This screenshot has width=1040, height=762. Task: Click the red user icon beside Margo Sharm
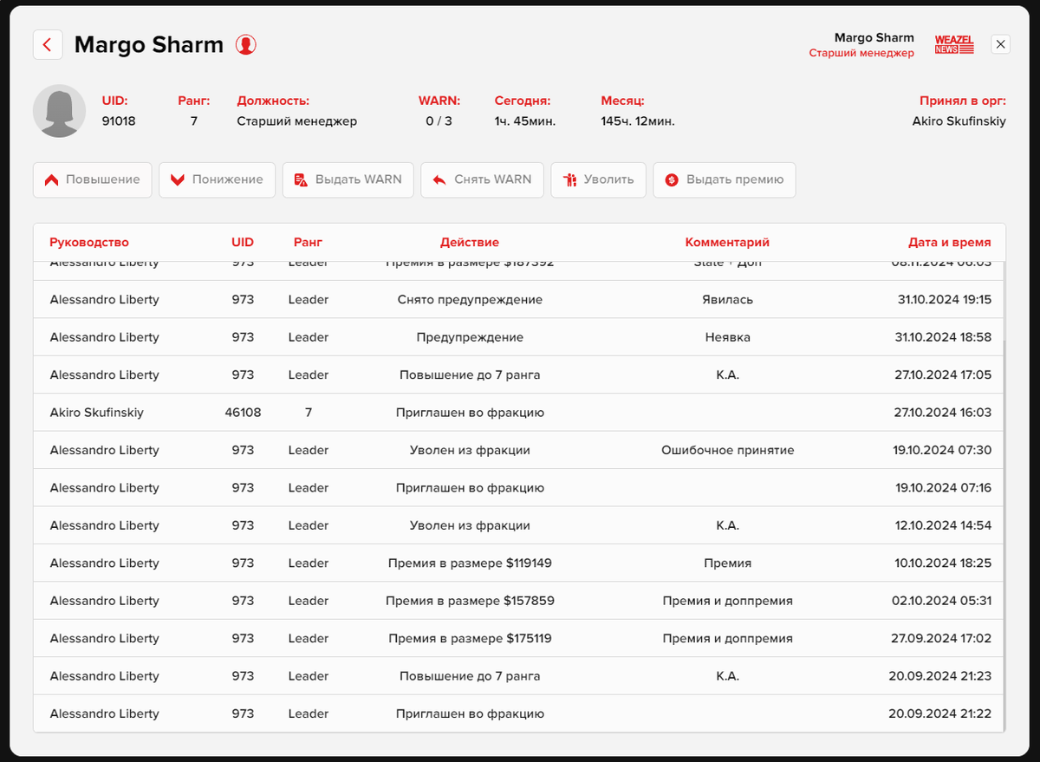pyautogui.click(x=246, y=45)
